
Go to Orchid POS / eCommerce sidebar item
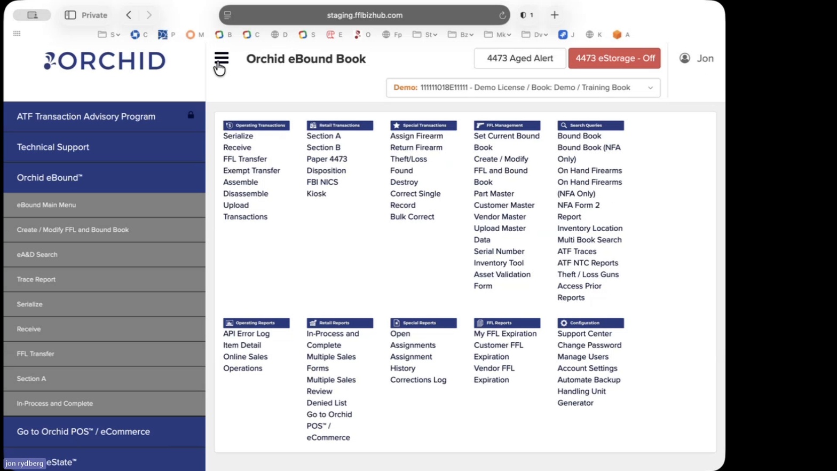click(105, 431)
